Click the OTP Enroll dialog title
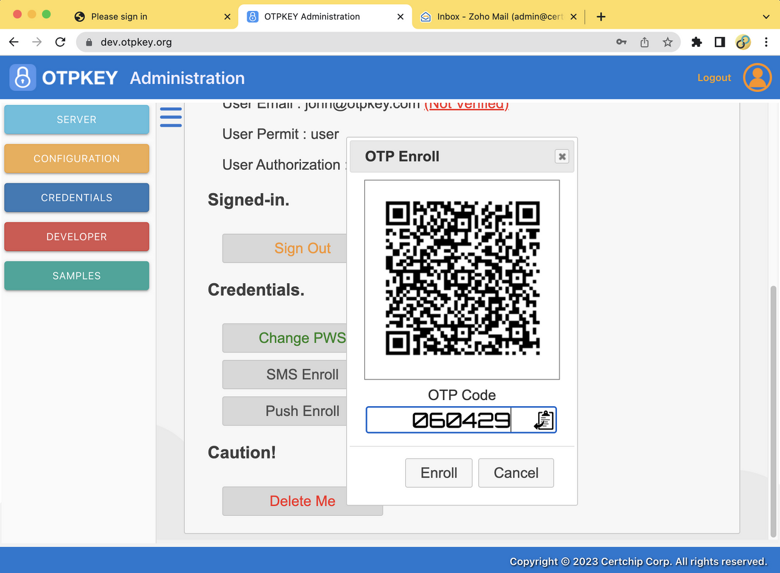This screenshot has height=573, width=780. pos(402,156)
